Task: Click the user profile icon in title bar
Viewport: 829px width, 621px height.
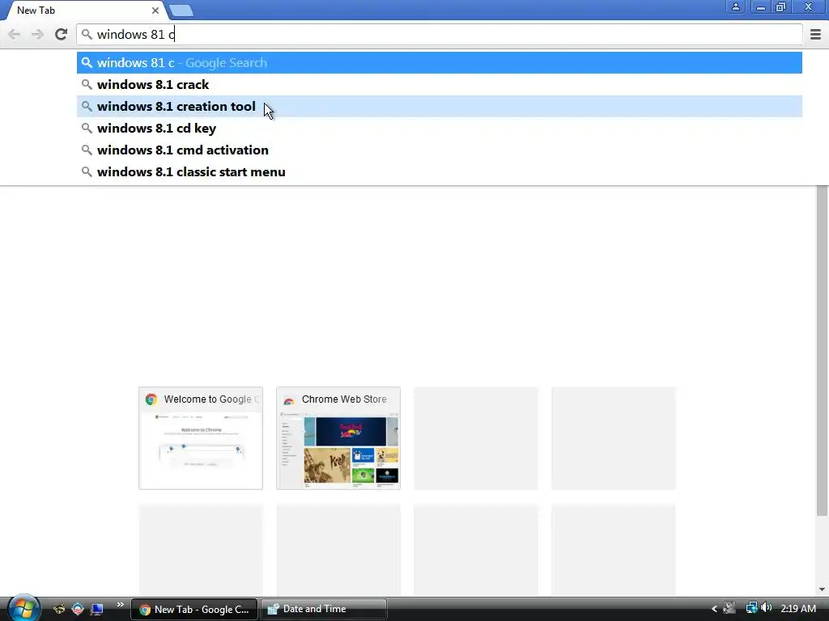Action: (x=735, y=6)
